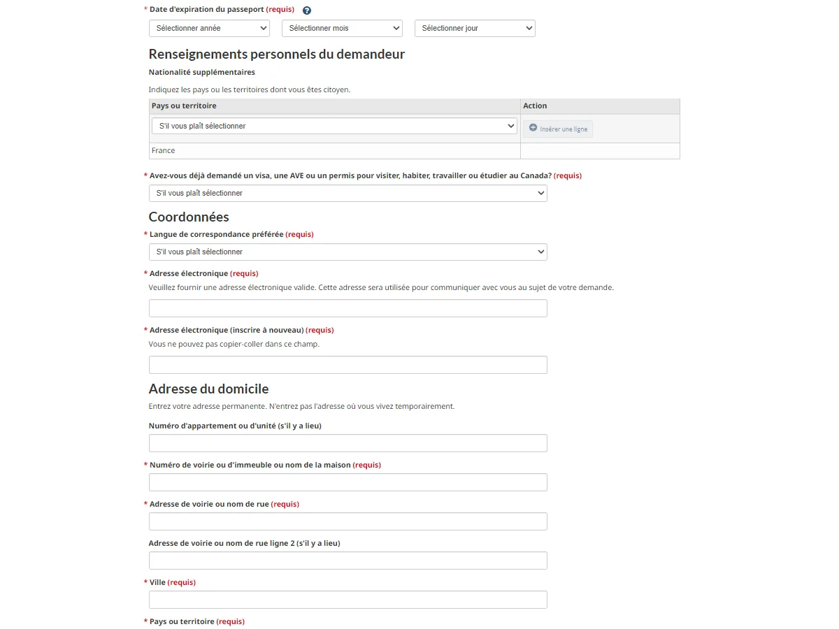Screen dimensions: 839x629
Task: Click the Ville input field
Action: pos(347,599)
